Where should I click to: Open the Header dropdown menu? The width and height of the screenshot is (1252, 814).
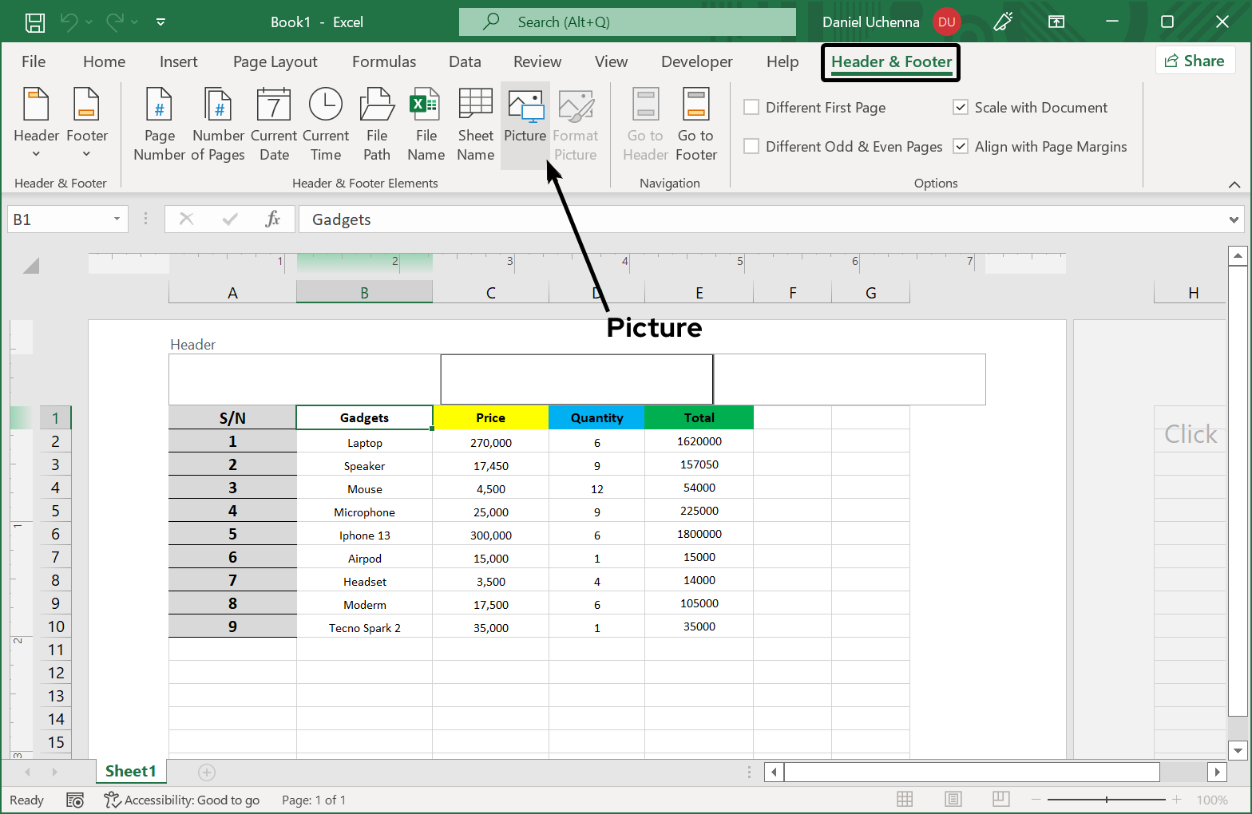[36, 124]
